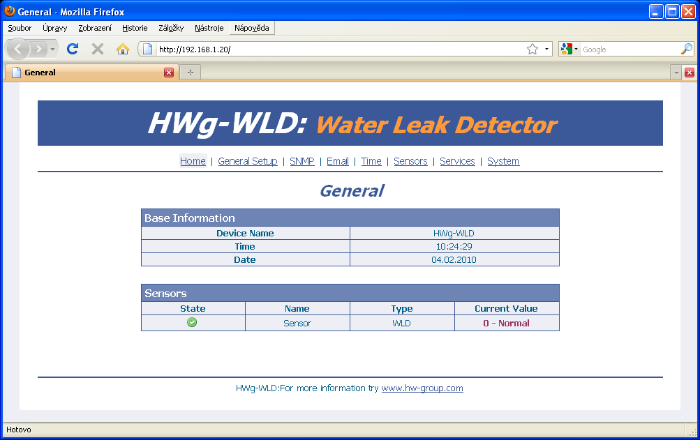Click the General page heading
The image size is (700, 440).
pyautogui.click(x=352, y=191)
